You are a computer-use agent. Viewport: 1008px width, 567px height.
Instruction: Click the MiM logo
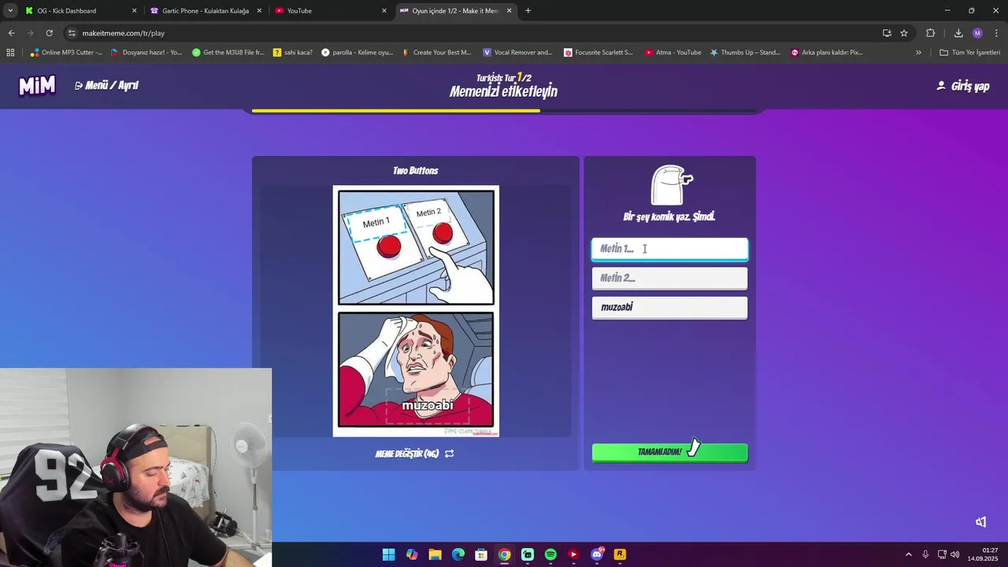[x=37, y=86]
